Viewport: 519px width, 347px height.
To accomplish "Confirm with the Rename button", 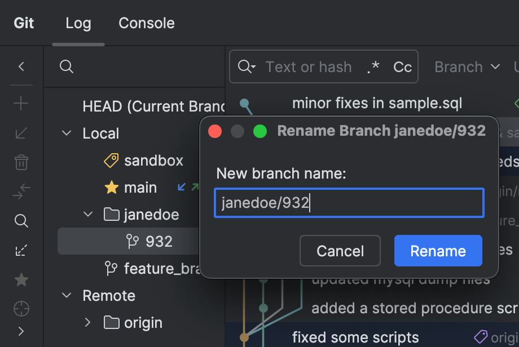I will [438, 251].
